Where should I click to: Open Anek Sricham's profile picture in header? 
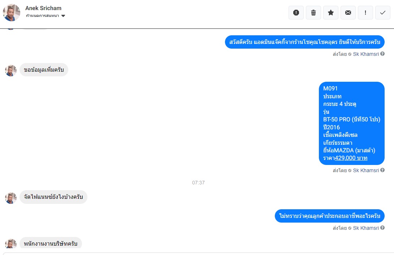pos(12,13)
